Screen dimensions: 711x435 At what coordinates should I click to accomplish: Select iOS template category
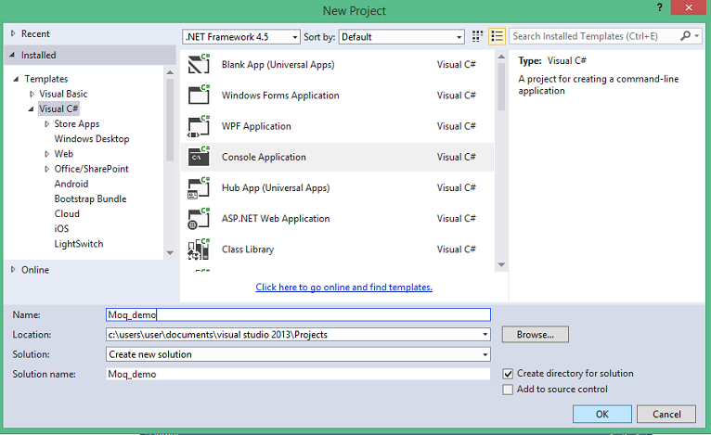61,228
